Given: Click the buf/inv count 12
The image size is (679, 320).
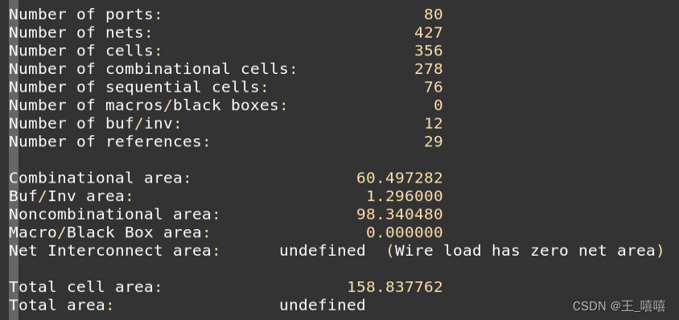Looking at the screenshot, I should [433, 123].
